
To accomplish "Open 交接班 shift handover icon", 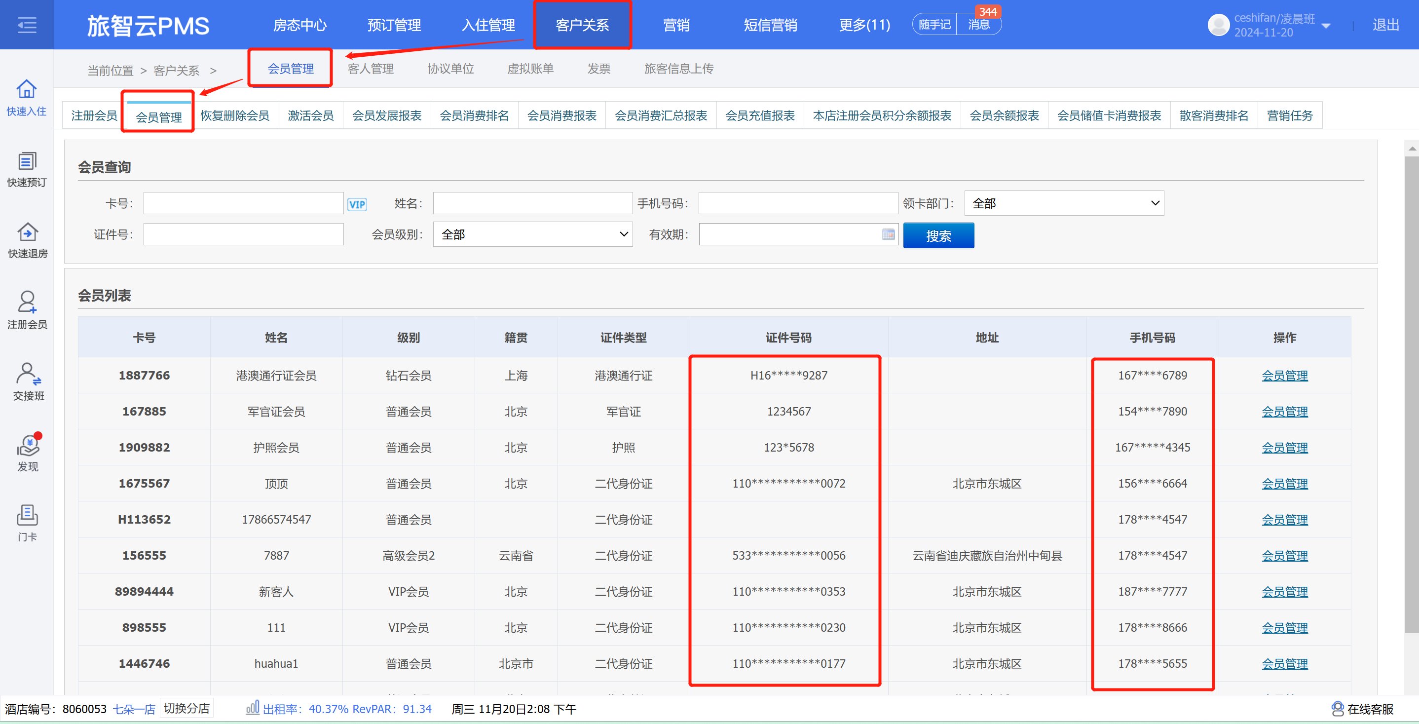I will 28,374.
